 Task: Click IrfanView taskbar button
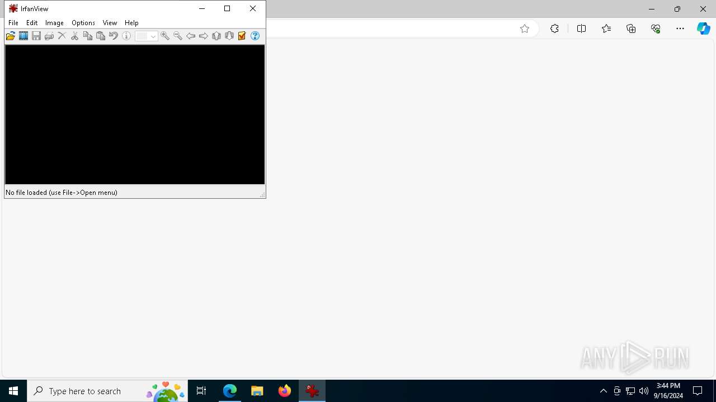pos(312,391)
